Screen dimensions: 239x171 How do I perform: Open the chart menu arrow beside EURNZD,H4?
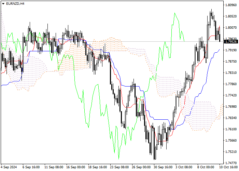3,4
